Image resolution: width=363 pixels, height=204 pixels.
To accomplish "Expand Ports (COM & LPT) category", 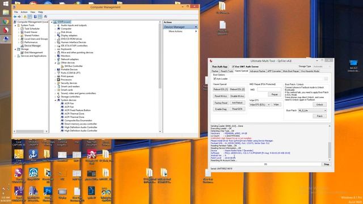I will point(56,73).
